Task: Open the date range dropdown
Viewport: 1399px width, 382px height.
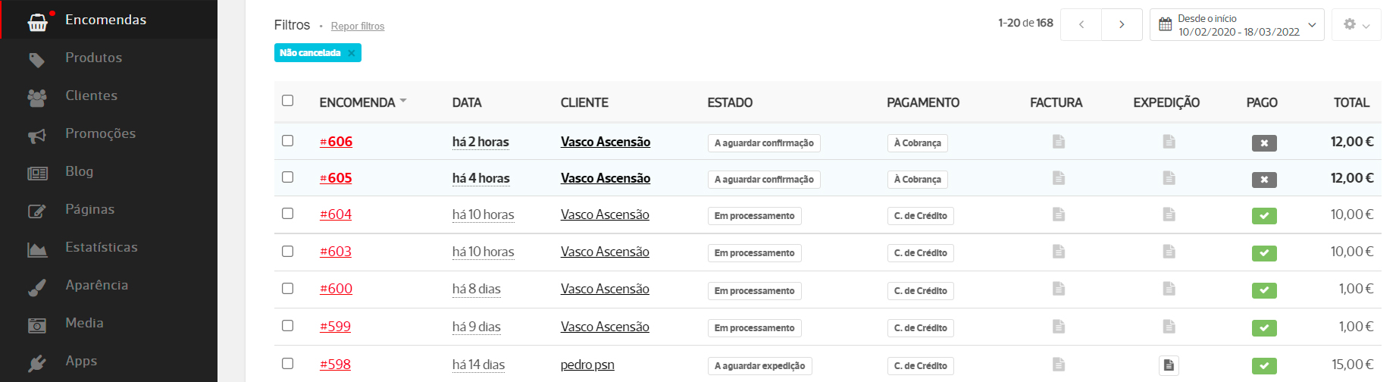Action: (1237, 25)
